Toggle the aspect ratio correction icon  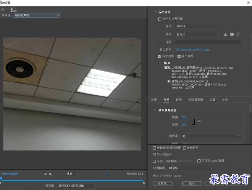(x=107, y=174)
